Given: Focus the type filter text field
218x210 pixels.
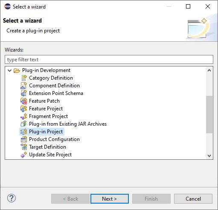Looking at the screenshot, I should pyautogui.click(x=109, y=60).
